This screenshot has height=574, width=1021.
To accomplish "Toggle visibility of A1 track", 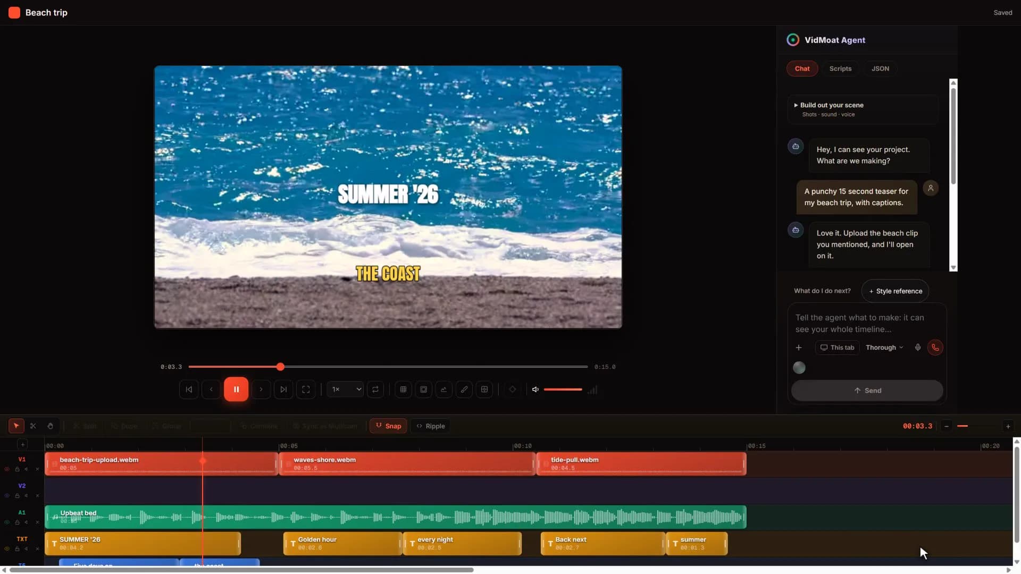I will [x=7, y=522].
